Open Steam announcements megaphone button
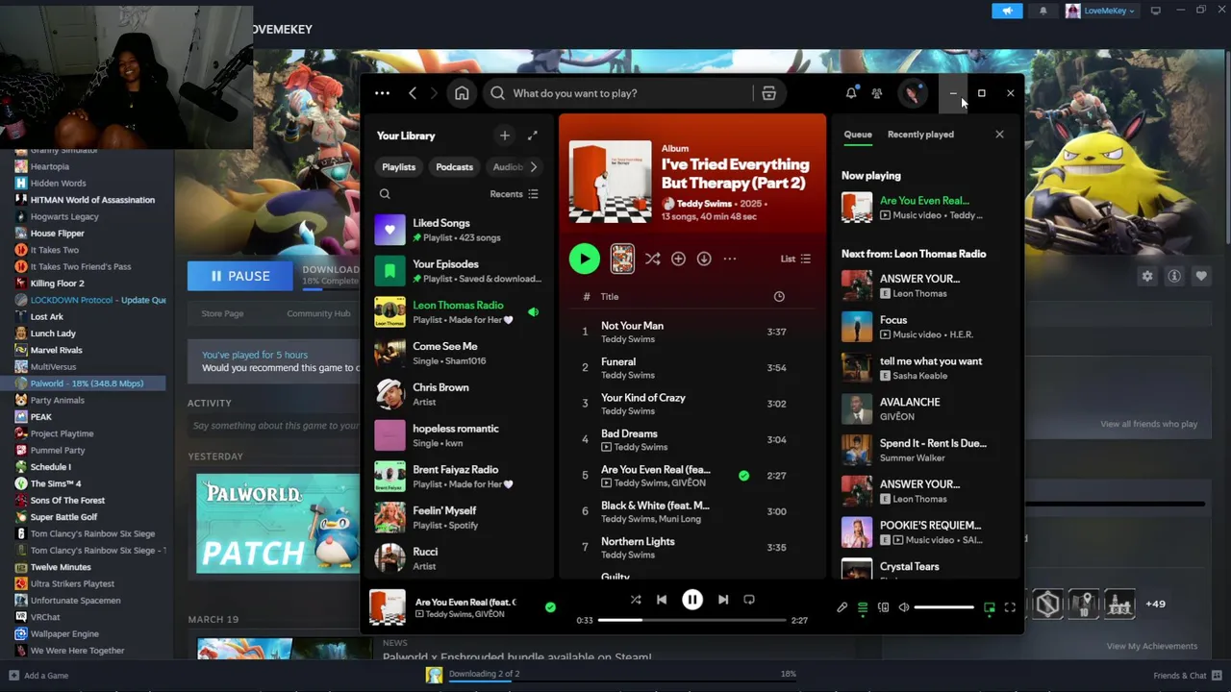This screenshot has height=692, width=1231. pyautogui.click(x=1007, y=11)
